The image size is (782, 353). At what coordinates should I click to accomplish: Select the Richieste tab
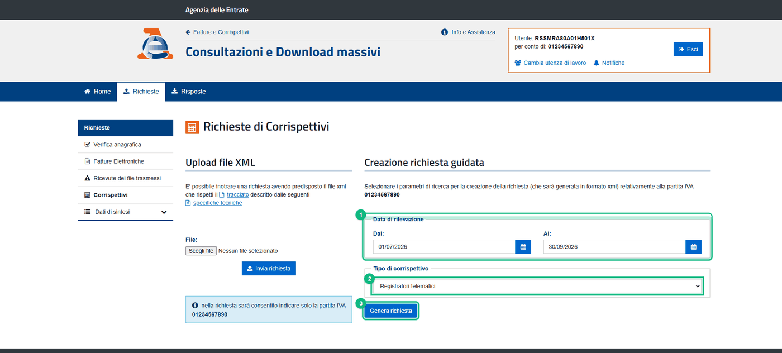141,92
